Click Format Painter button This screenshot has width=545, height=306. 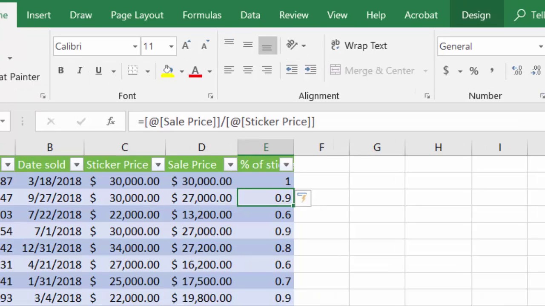(x=20, y=77)
